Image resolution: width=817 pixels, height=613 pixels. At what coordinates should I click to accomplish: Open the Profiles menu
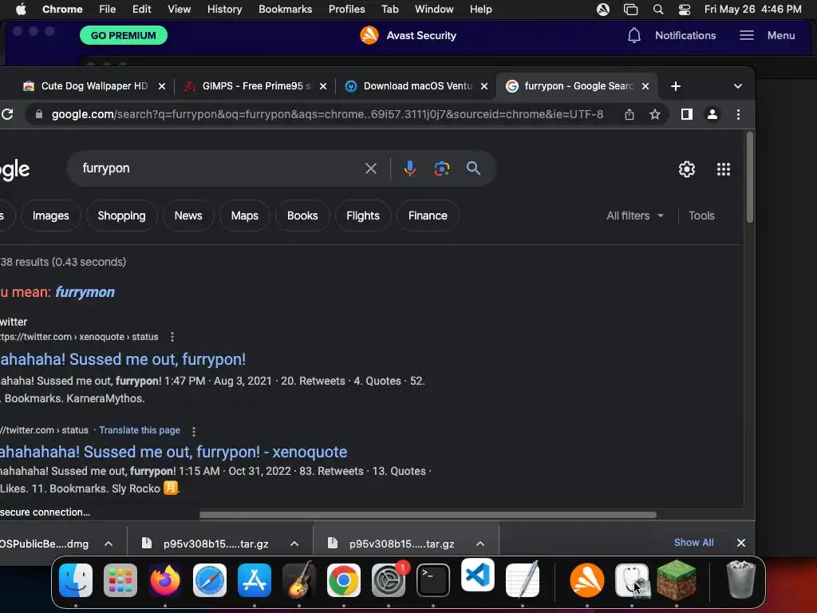tap(346, 10)
